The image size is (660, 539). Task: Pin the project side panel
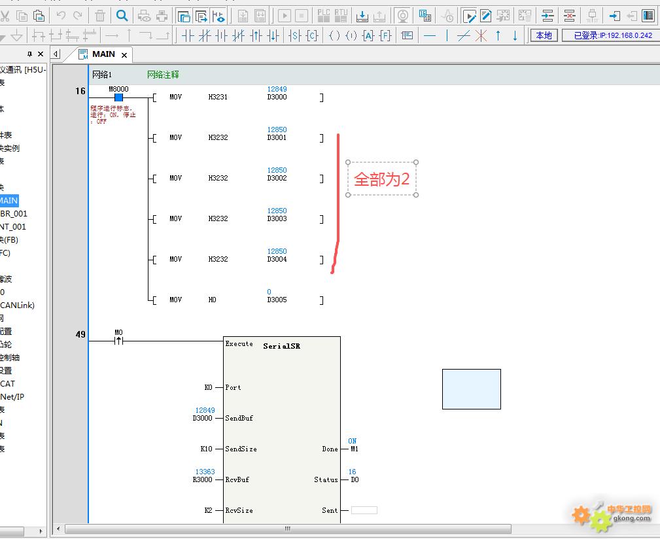pyautogui.click(x=29, y=54)
